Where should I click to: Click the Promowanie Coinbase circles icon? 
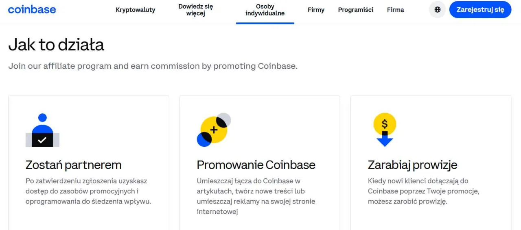214,130
